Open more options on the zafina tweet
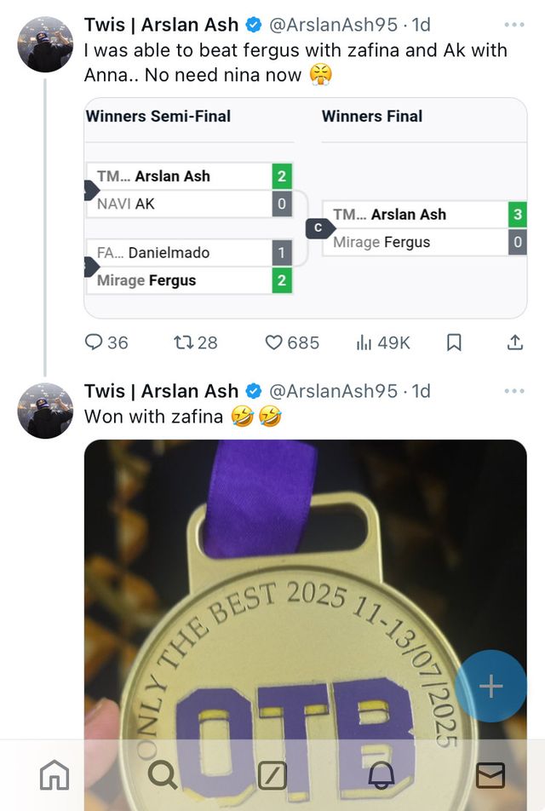 [x=514, y=391]
